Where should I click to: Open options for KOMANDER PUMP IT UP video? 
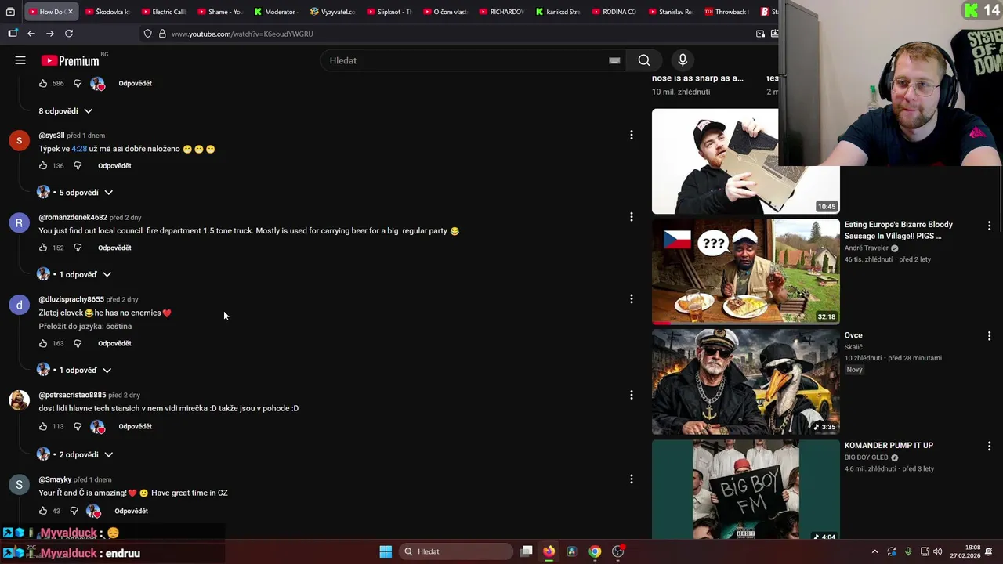pos(989,446)
